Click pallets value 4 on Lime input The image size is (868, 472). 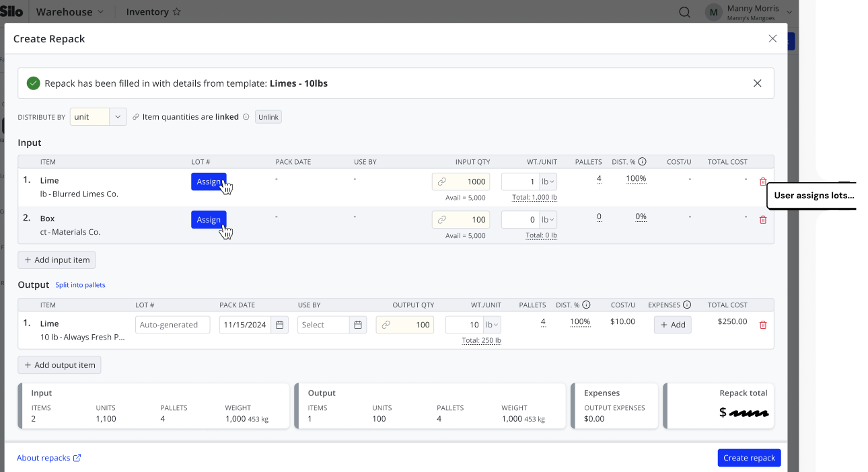[599, 179]
